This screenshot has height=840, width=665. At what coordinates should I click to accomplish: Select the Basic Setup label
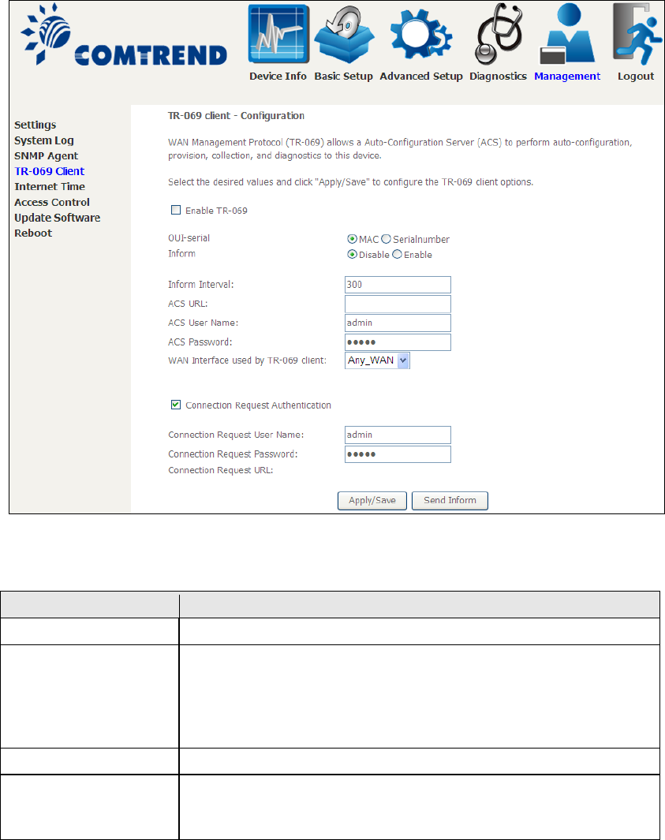[x=343, y=76]
